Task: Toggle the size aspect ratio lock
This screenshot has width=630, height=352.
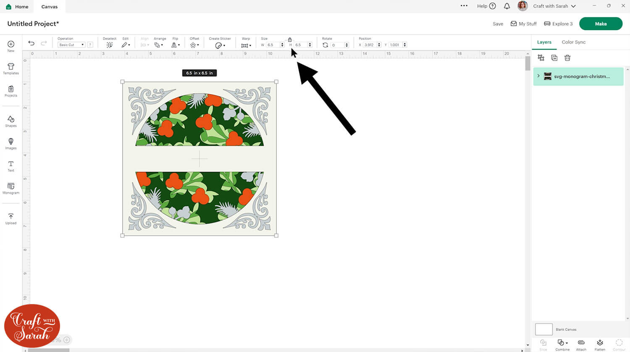Action: click(x=290, y=39)
